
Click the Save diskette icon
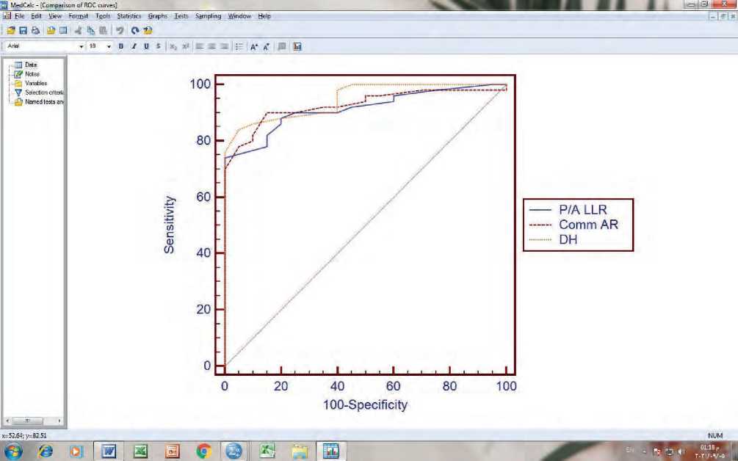(23, 31)
